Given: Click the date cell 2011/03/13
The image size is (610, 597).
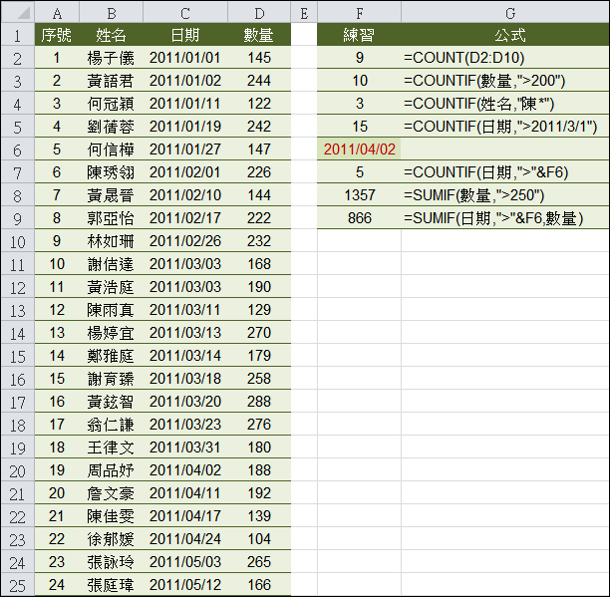Looking at the screenshot, I should coord(185,333).
